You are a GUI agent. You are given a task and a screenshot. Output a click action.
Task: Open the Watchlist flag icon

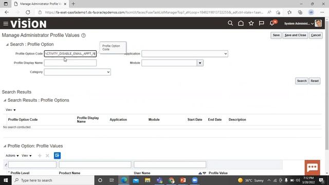pyautogui.click(x=262, y=23)
